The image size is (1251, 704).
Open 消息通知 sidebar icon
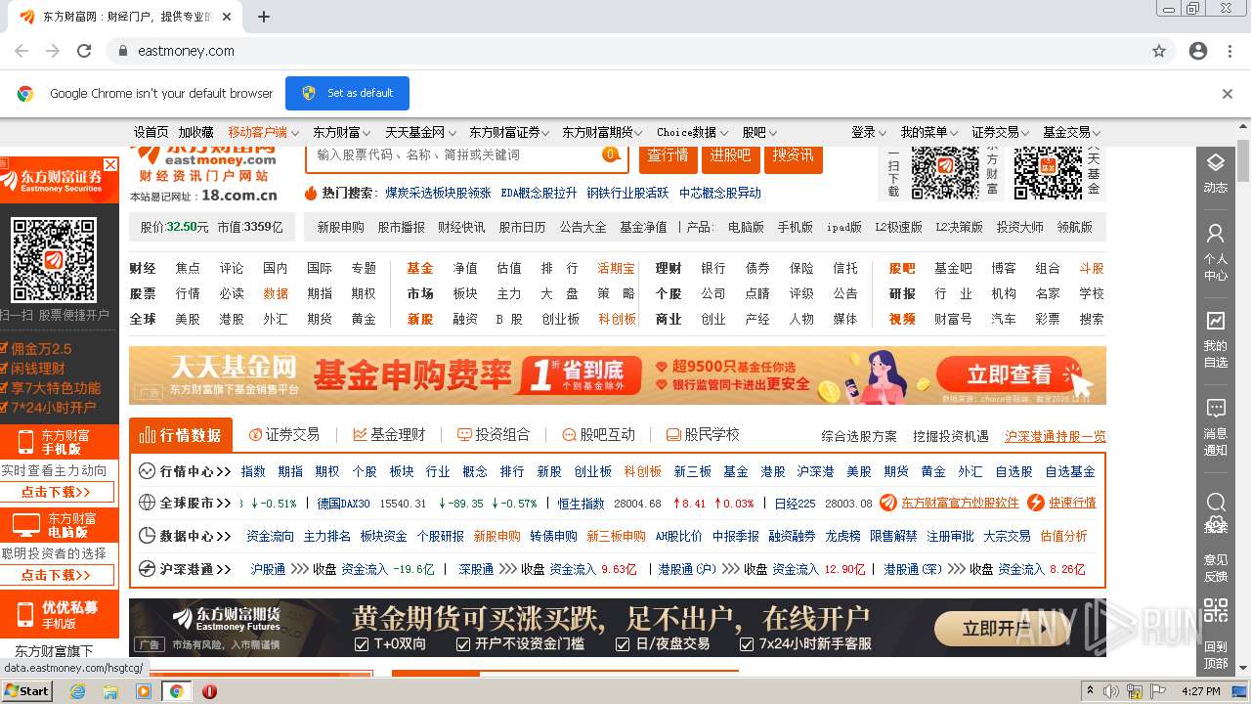click(x=1215, y=426)
